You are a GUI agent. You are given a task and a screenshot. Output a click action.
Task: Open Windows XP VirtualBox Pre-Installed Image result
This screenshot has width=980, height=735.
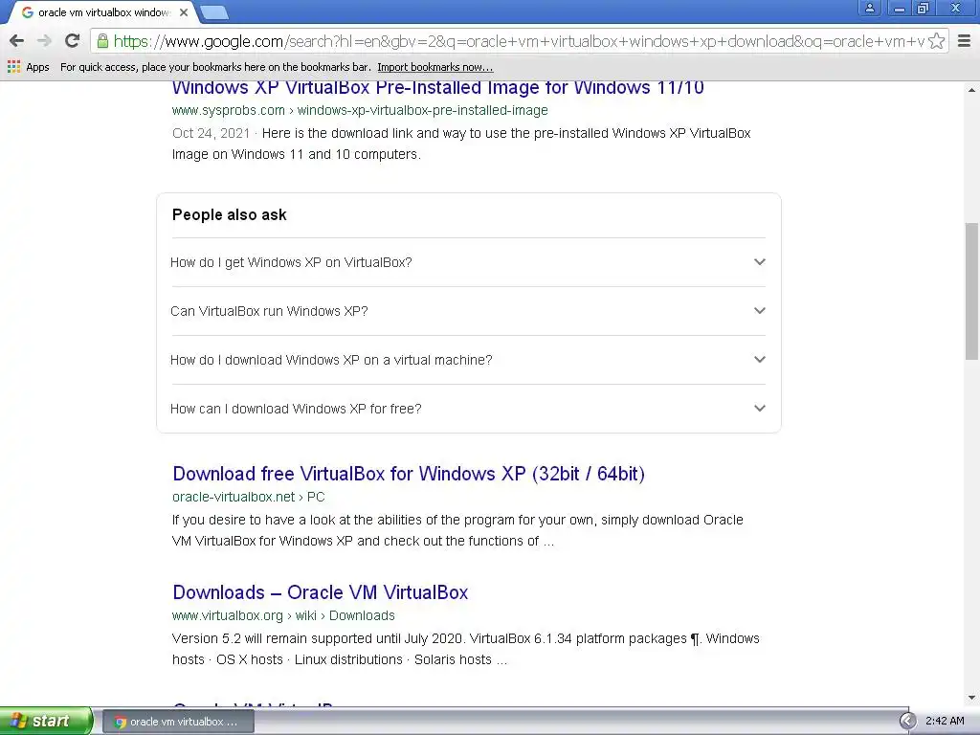point(437,87)
